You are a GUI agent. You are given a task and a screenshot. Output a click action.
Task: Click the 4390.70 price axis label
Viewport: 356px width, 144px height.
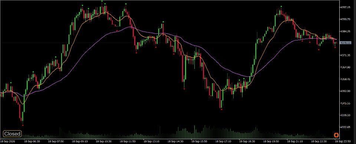point(345,19)
